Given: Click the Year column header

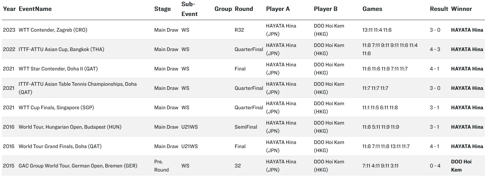Looking at the screenshot, I should coord(9,9).
